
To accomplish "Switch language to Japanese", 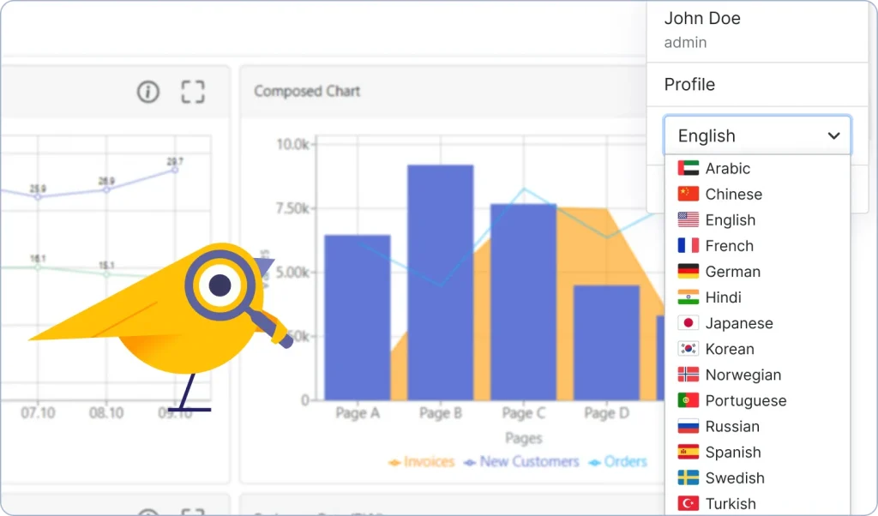I will click(757, 323).
